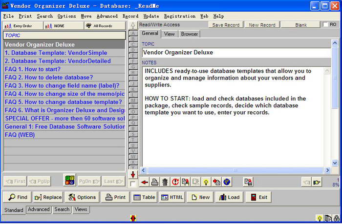Click the Load button
Screen dimensions: 342x224
click(x=229, y=197)
